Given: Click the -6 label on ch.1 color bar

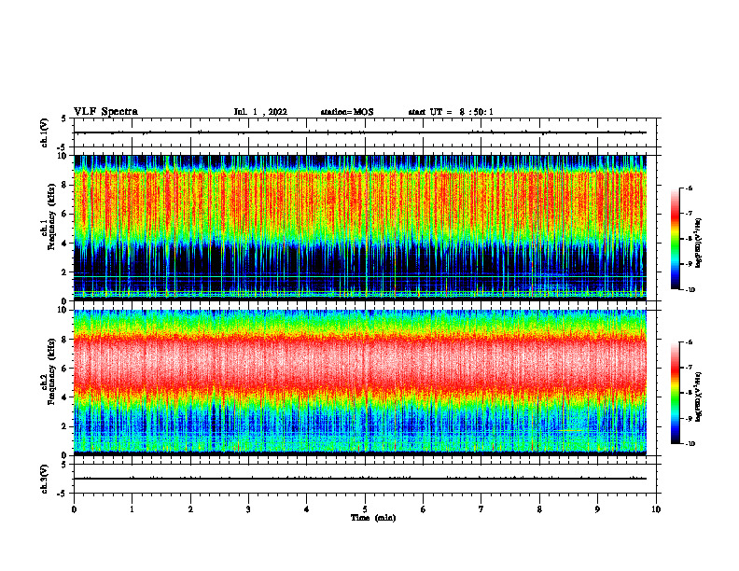Looking at the screenshot, I should tap(689, 188).
